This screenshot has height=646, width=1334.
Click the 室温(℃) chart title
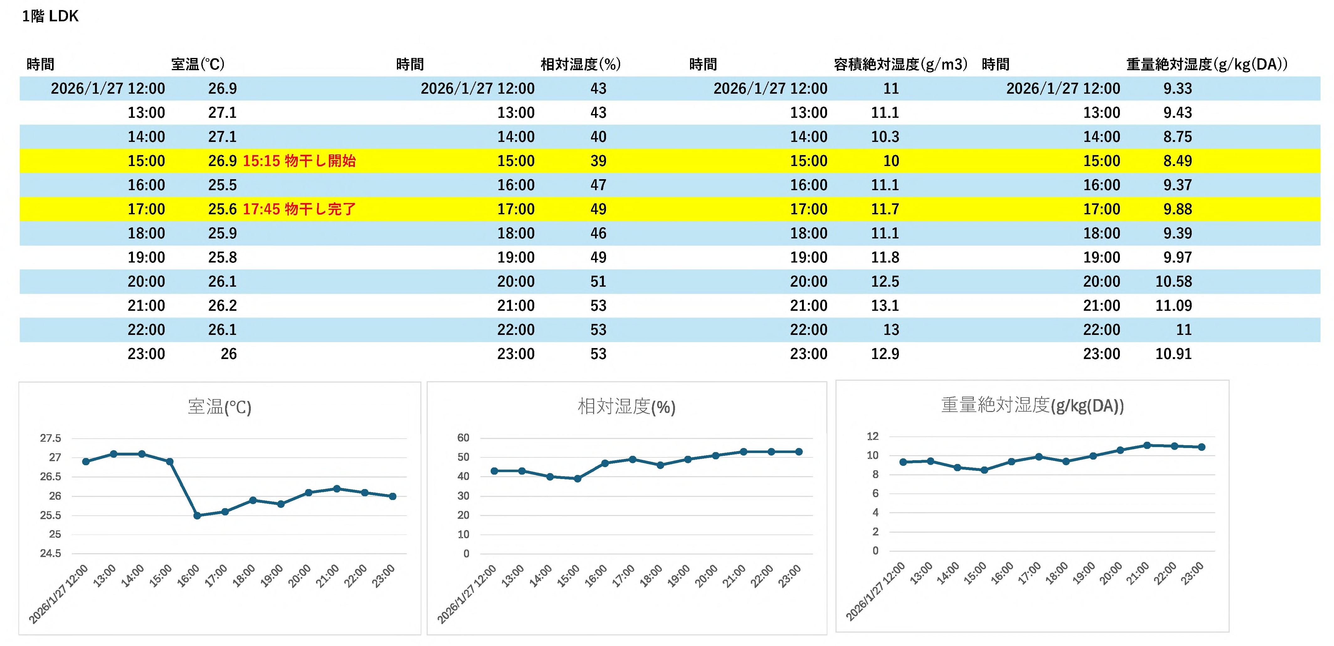(219, 407)
